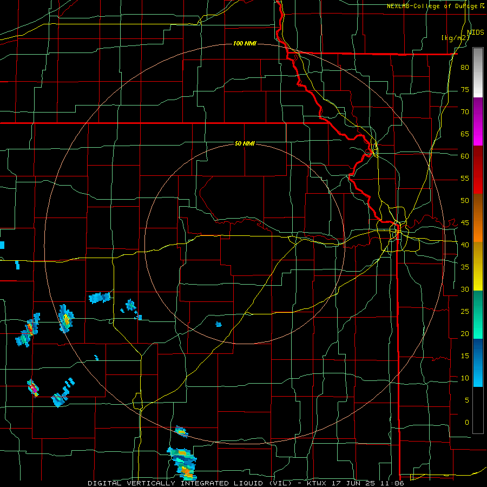Click the 40 value on the color scale
This screenshot has height=487, width=487.
[x=465, y=245]
